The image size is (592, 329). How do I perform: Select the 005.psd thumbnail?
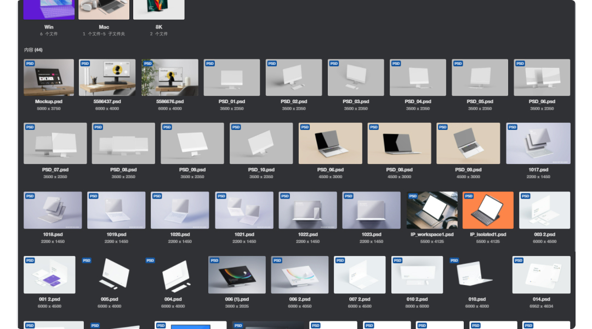[x=110, y=275]
